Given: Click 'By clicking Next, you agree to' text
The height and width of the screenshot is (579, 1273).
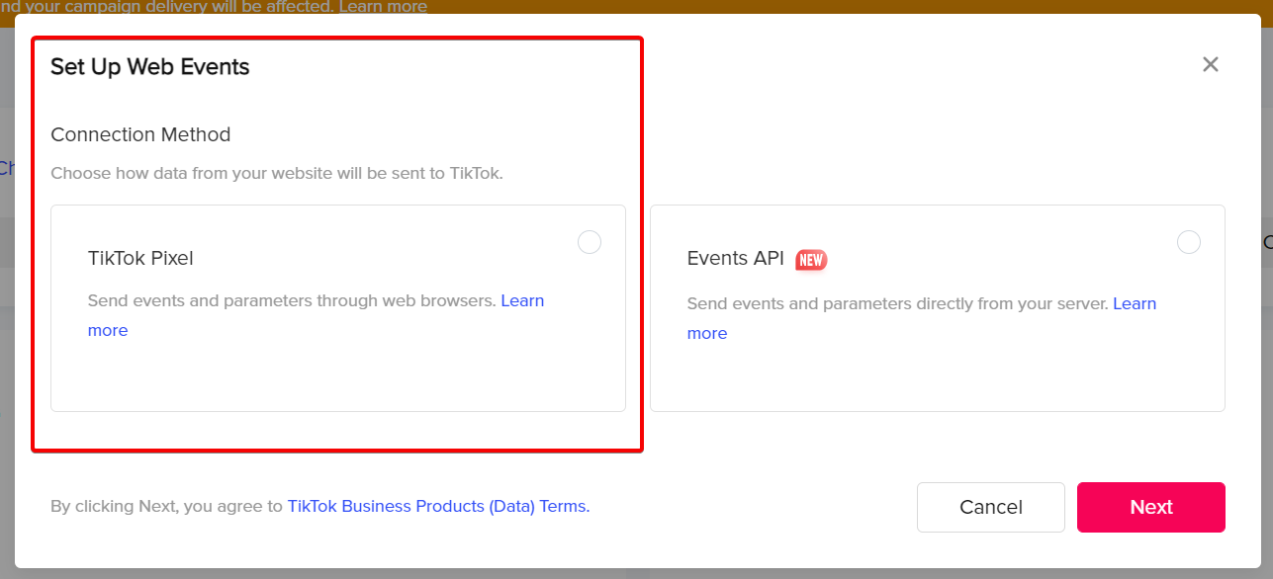Looking at the screenshot, I should [167, 506].
